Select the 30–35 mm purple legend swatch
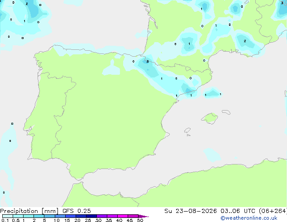Image resolution: width=287 pixels, height=222 pixels. coord(102,216)
